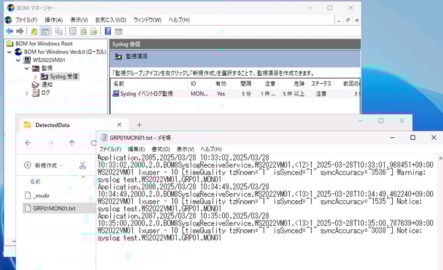Image resolution: width=443 pixels, height=270 pixels.
Task: Click the cut scissors icon in Explorer
Action: pyautogui.click(x=83, y=165)
